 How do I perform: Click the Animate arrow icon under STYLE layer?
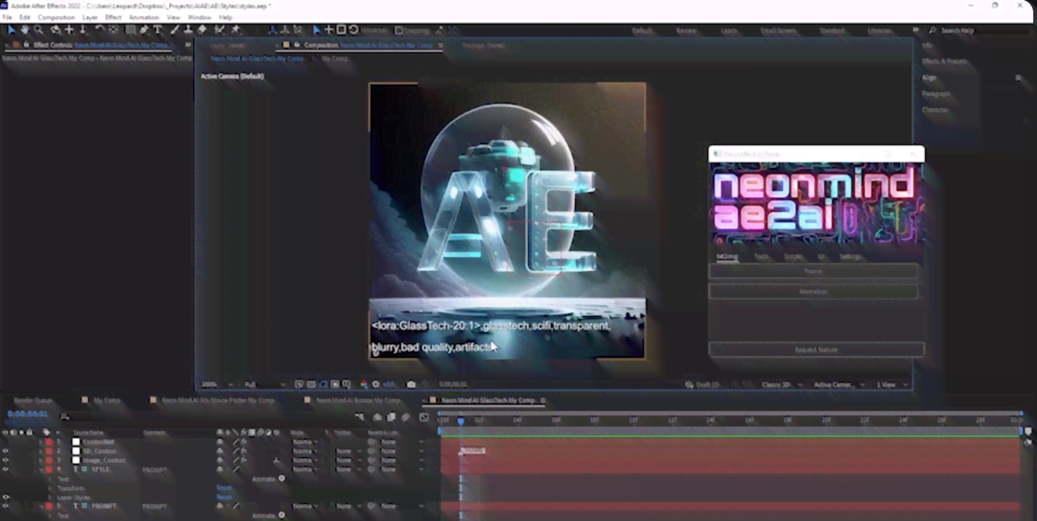[x=282, y=478]
